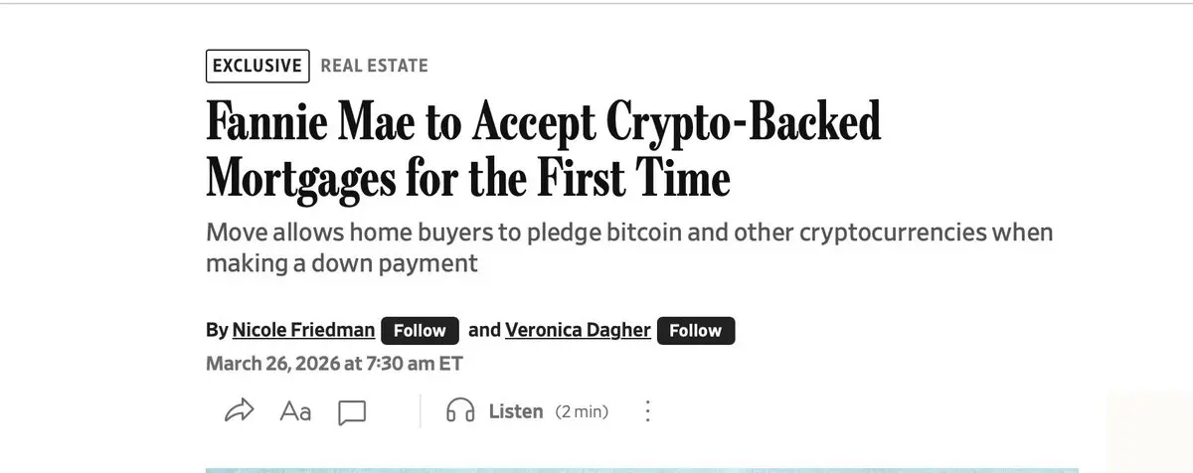
Task: Open Nicole Friedman's author page
Action: [x=302, y=330]
